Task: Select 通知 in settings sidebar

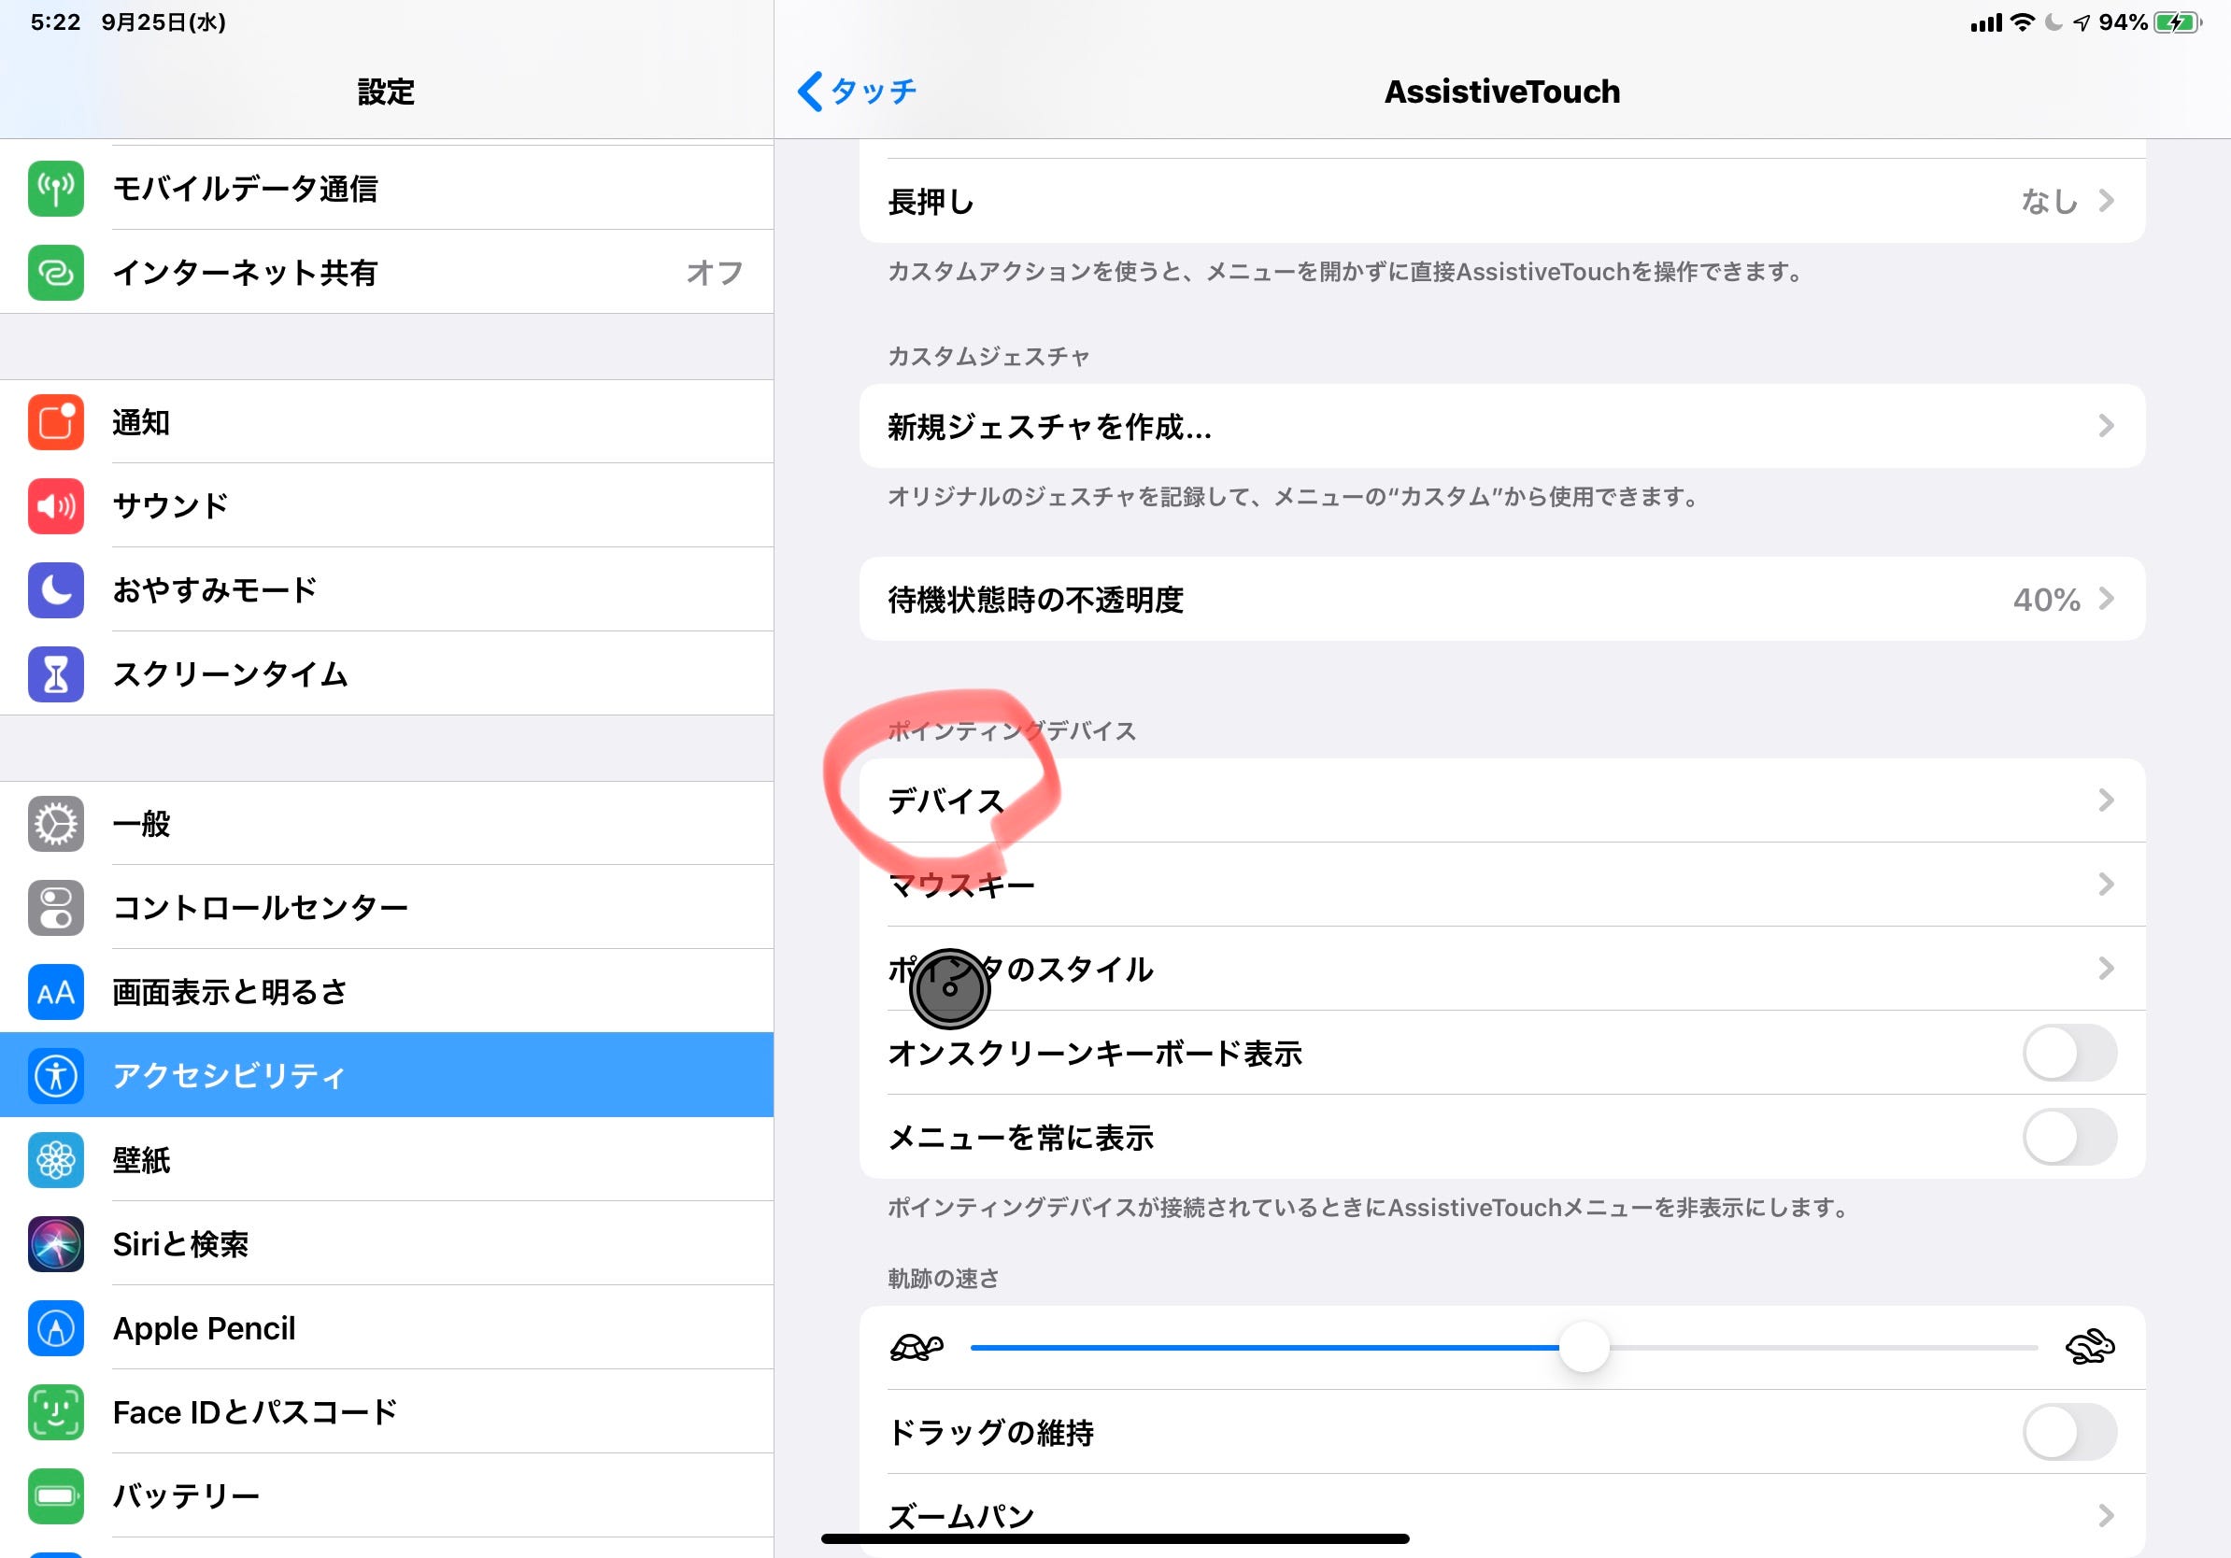Action: 387,421
